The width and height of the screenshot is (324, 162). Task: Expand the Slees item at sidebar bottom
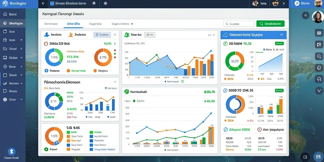(13, 99)
